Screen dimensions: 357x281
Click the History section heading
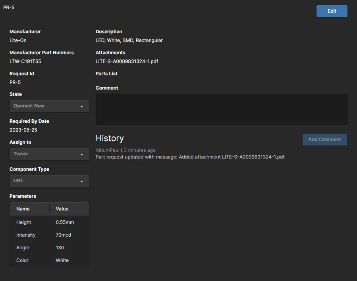click(x=110, y=138)
